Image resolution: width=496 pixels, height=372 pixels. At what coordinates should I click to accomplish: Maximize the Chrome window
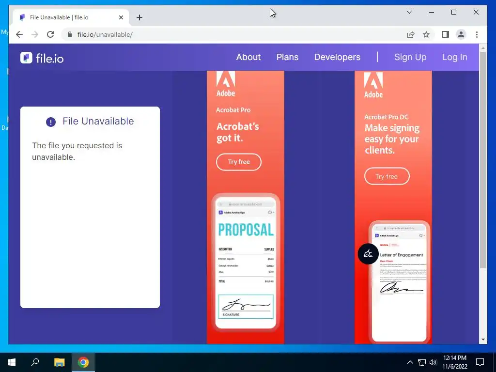click(453, 12)
